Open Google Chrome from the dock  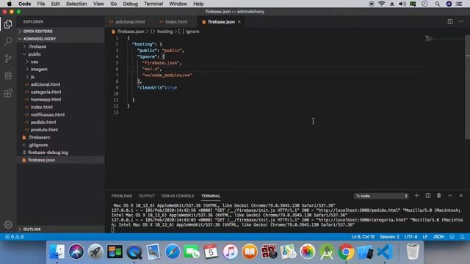coord(346,252)
